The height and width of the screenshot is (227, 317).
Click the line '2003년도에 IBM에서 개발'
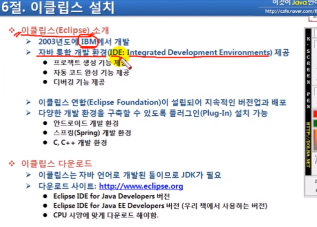(84, 42)
